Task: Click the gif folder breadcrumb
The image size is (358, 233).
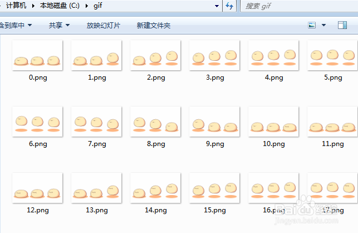Action: coord(98,6)
